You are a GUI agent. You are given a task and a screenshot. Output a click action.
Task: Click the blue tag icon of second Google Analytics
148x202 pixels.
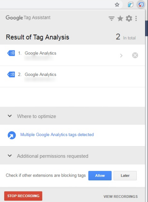click(11, 74)
